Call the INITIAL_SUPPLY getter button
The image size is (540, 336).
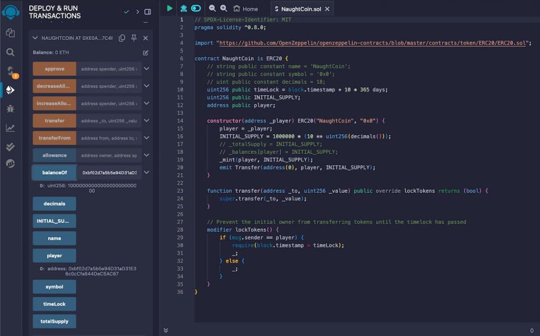point(54,221)
